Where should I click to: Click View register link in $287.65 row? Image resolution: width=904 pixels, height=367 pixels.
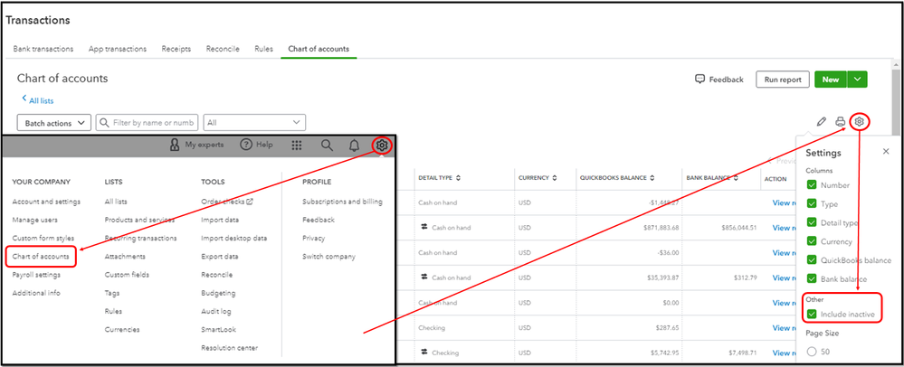point(784,328)
